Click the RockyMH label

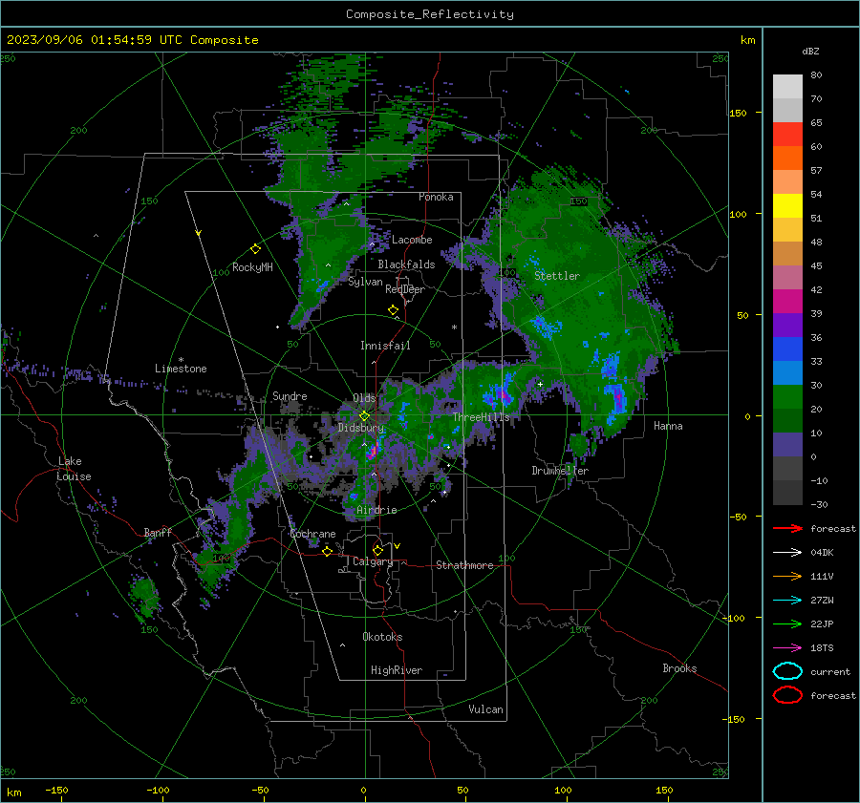point(252,267)
